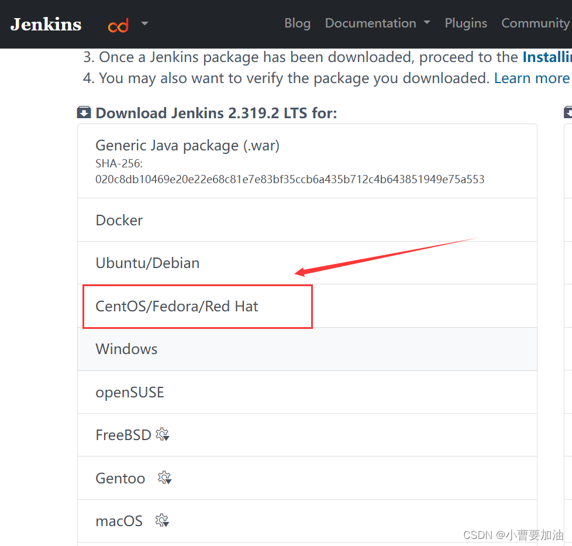This screenshot has width=572, height=546.
Task: Click the download icon beside Jenkins 2.319.2 LTS
Action: click(x=84, y=112)
